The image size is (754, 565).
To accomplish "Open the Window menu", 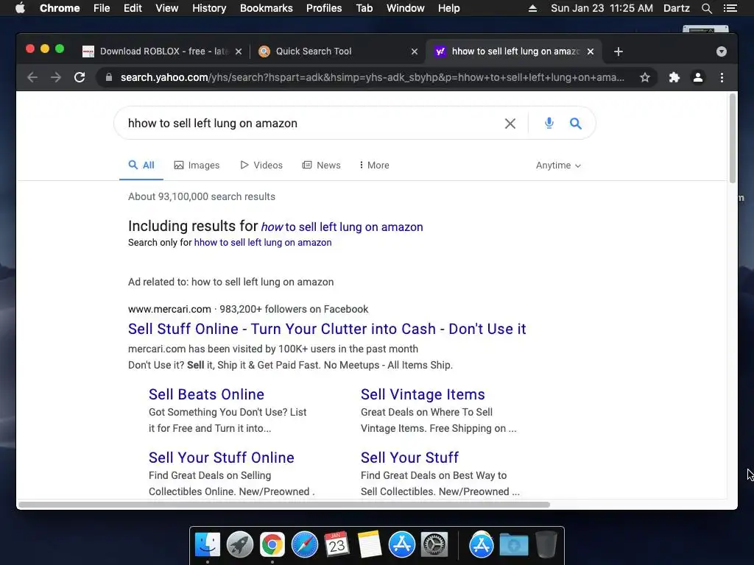I will 406,8.
